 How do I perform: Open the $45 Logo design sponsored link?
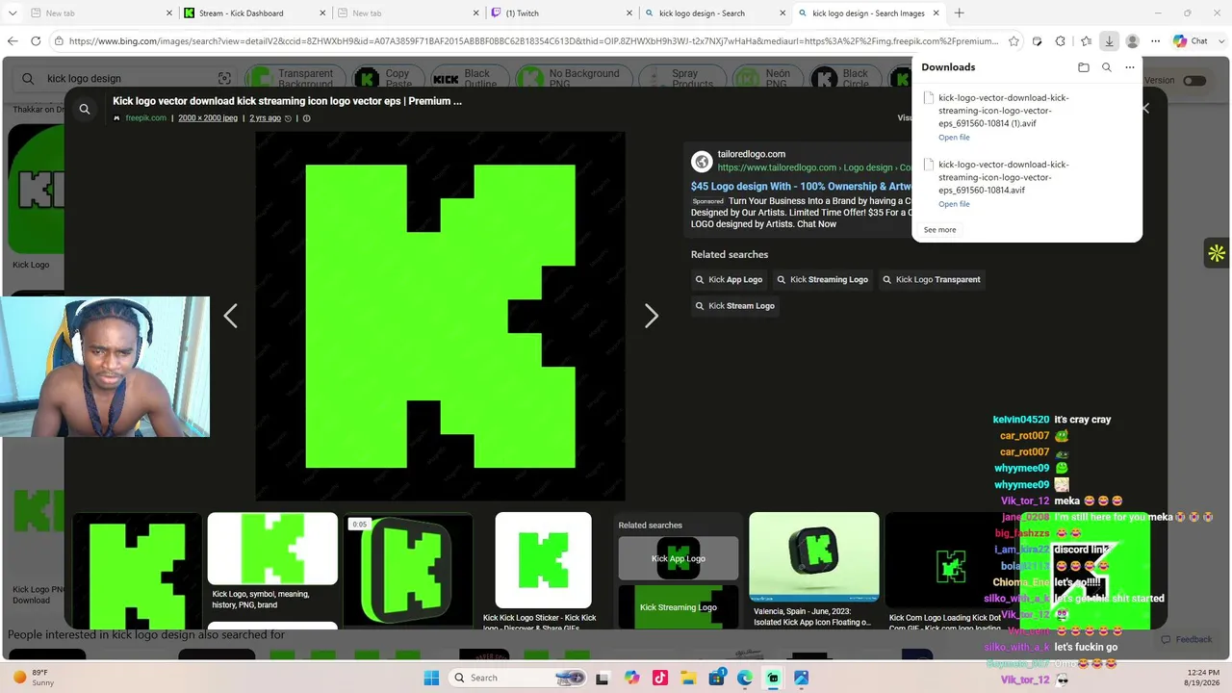(801, 187)
